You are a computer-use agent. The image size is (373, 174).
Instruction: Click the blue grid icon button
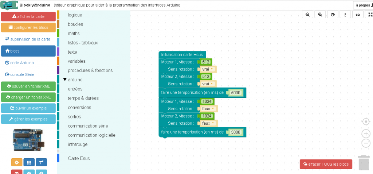click(29, 162)
